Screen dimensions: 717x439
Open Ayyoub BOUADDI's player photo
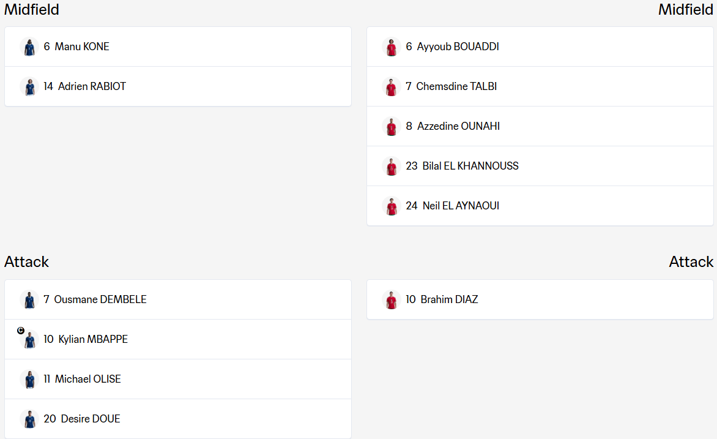[392, 47]
